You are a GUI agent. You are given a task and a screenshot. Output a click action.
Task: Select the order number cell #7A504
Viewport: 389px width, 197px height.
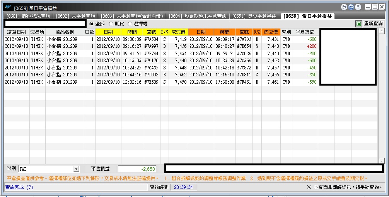click(x=151, y=39)
